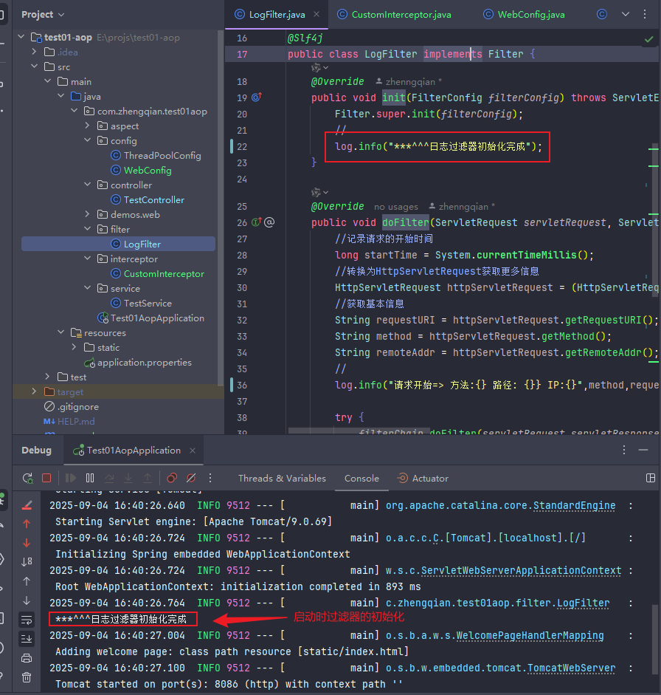The image size is (661, 695).
Task: Collapse the interceptor package
Action: tap(87, 259)
